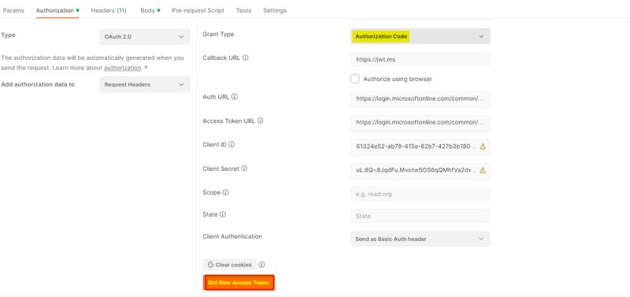This screenshot has height=297, width=630.
Task: Click the Clear cookies button
Action: (x=230, y=265)
